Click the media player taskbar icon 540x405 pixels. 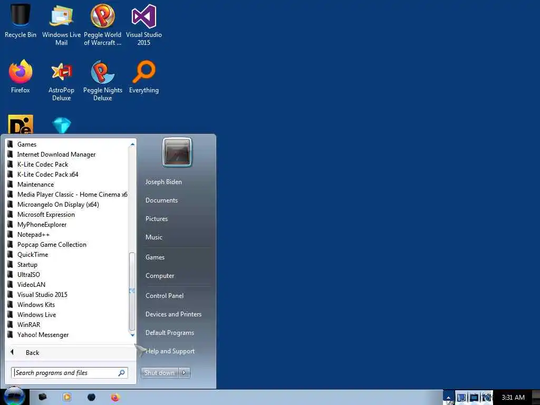click(67, 398)
